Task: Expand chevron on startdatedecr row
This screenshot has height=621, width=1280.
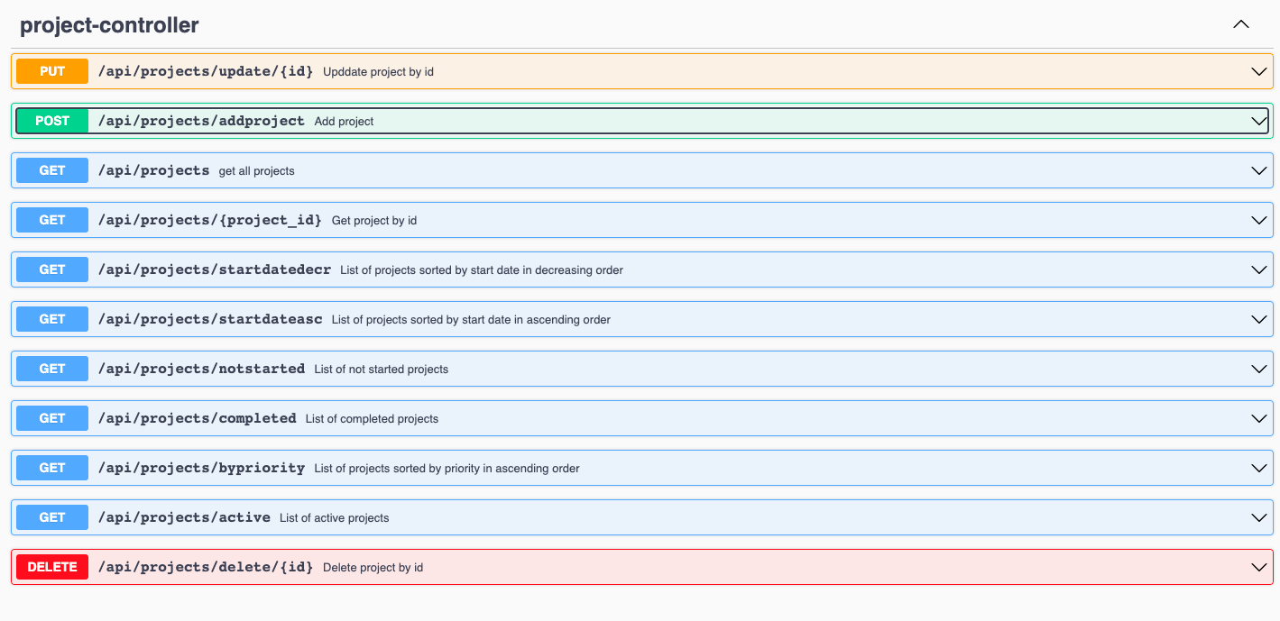Action: (1259, 269)
